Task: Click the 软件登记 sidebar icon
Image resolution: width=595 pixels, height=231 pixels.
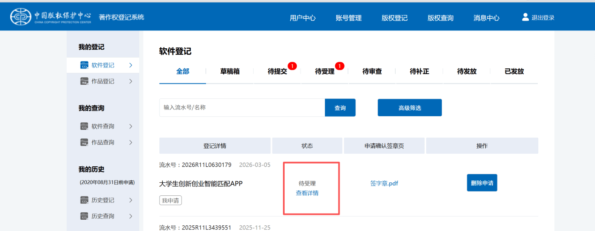Action: pos(84,65)
